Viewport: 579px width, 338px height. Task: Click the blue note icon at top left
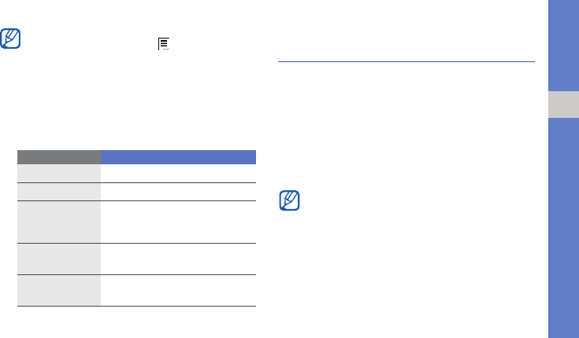[x=10, y=39]
